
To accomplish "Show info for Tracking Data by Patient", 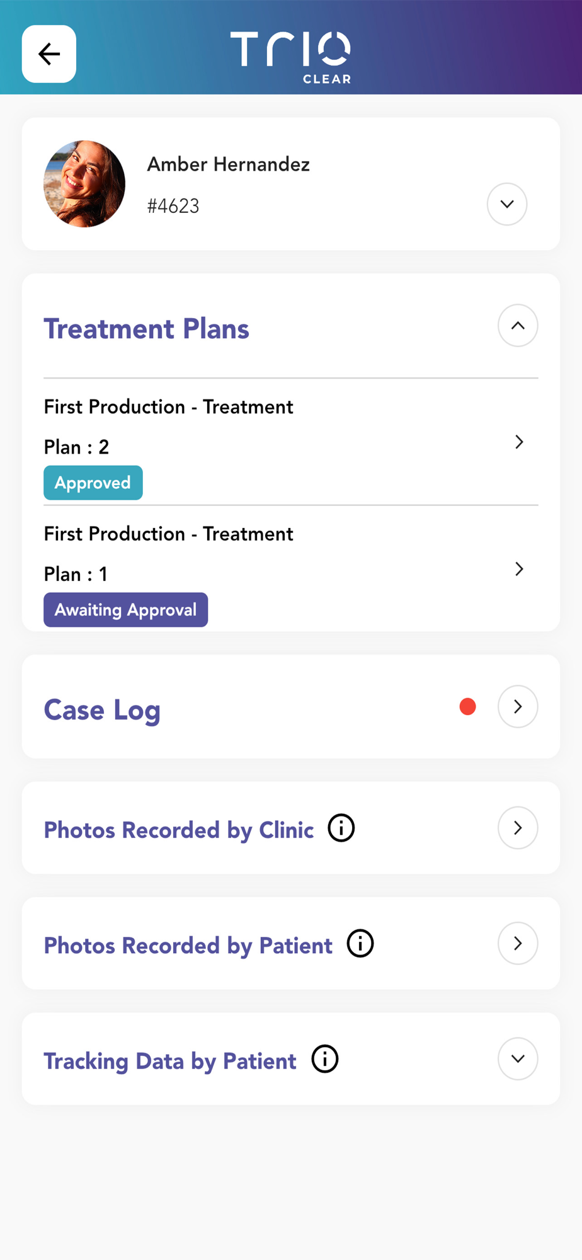I will click(x=325, y=1059).
